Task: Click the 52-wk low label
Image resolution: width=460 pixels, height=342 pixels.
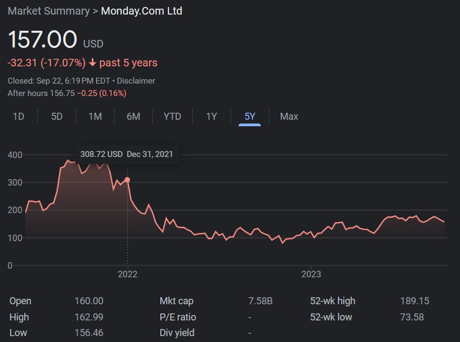Action: click(x=331, y=317)
